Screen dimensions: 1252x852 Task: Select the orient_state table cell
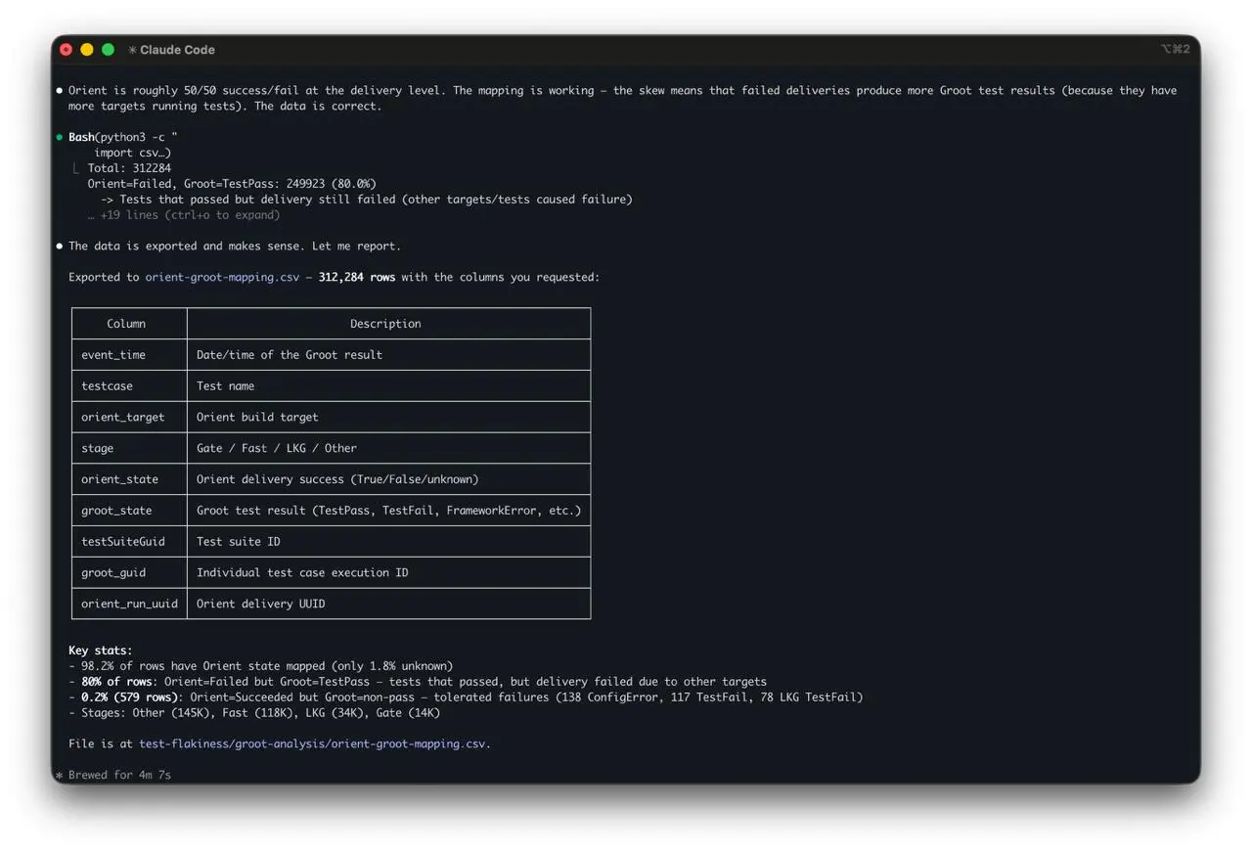click(x=129, y=479)
